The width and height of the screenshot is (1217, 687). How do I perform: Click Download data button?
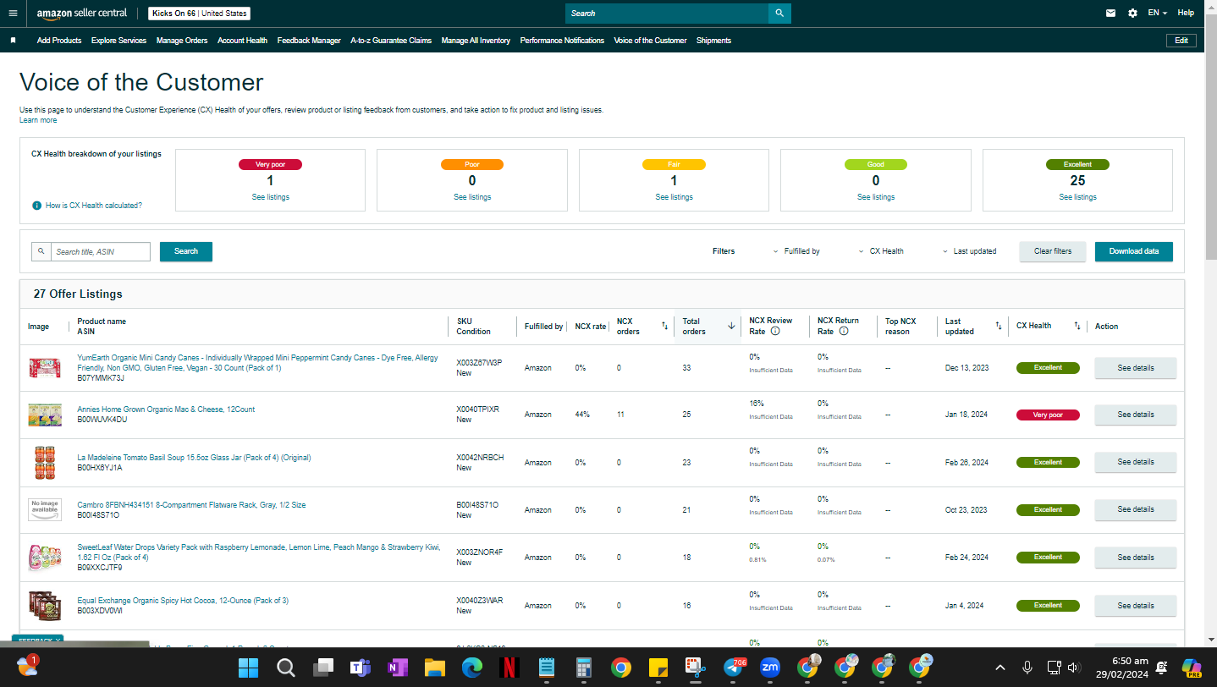pyautogui.click(x=1134, y=251)
